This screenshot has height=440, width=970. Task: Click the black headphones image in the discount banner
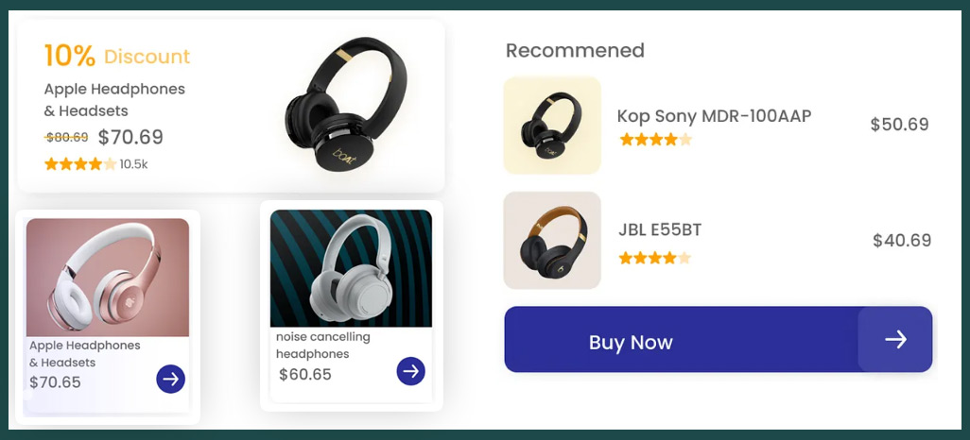347,104
